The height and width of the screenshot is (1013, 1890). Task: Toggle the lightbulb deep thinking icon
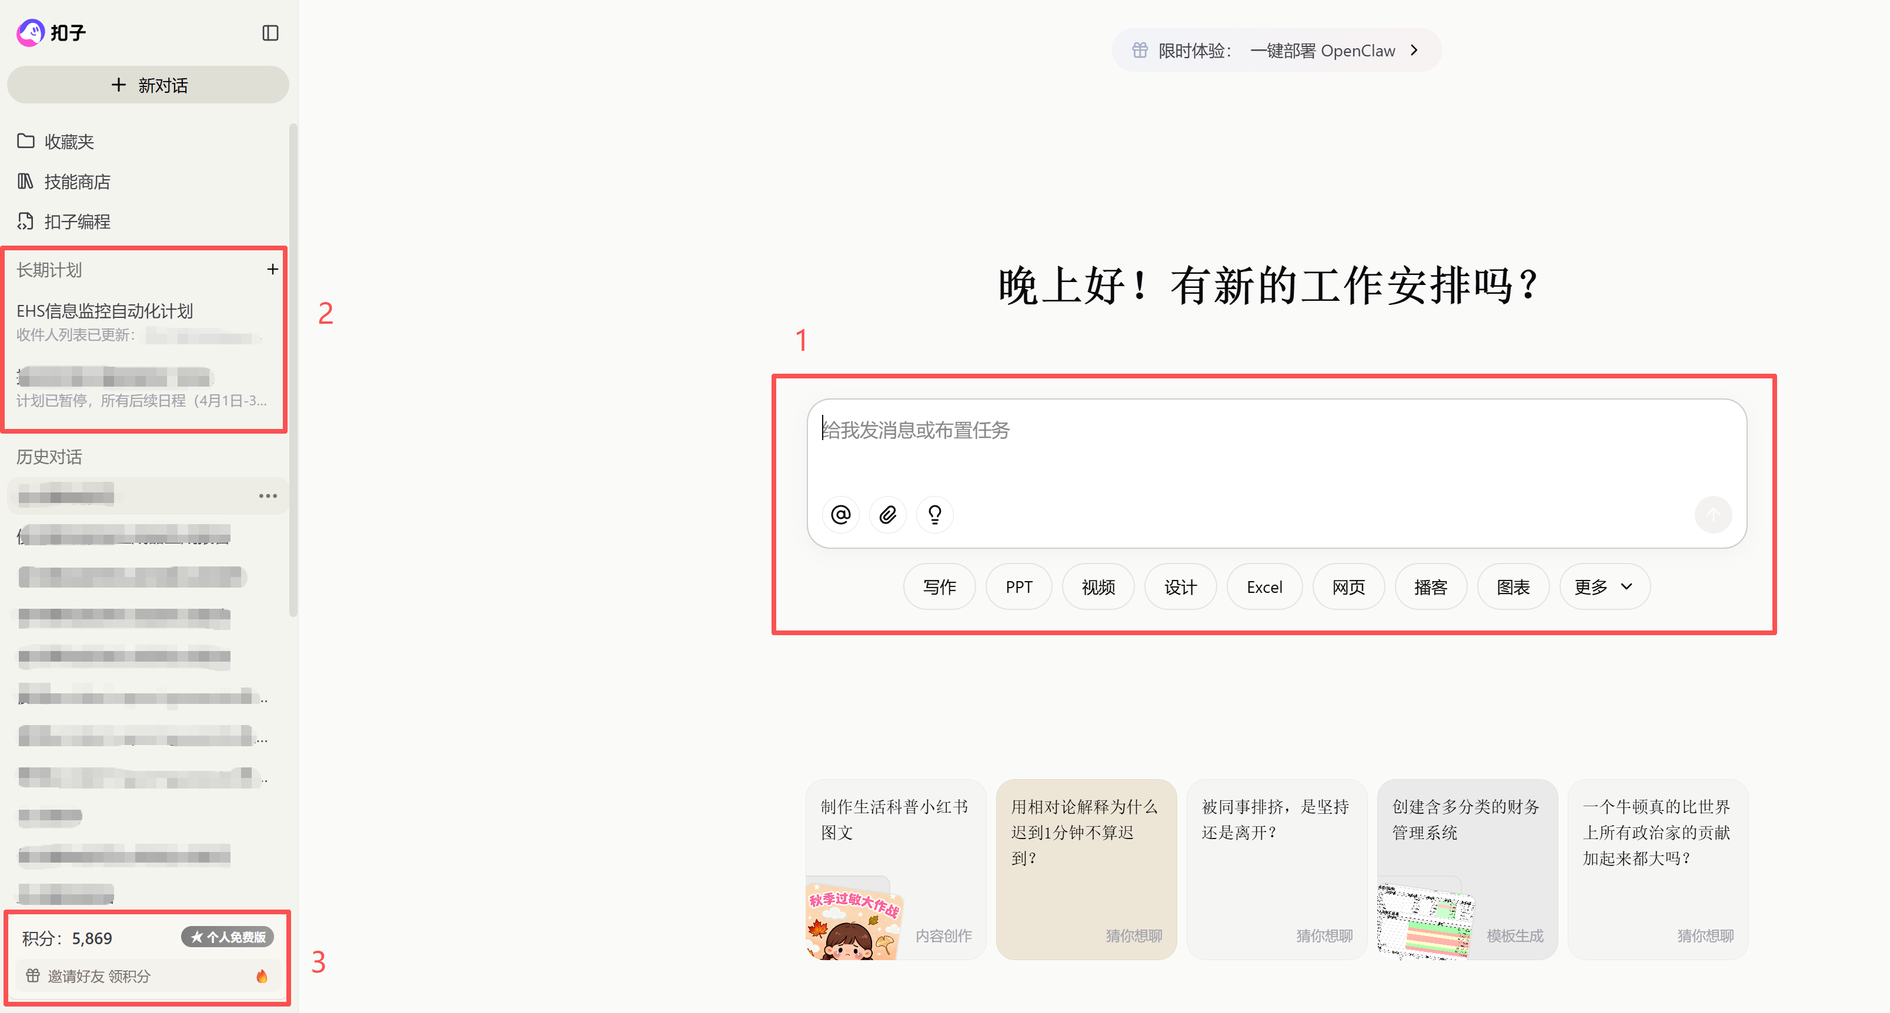click(935, 515)
